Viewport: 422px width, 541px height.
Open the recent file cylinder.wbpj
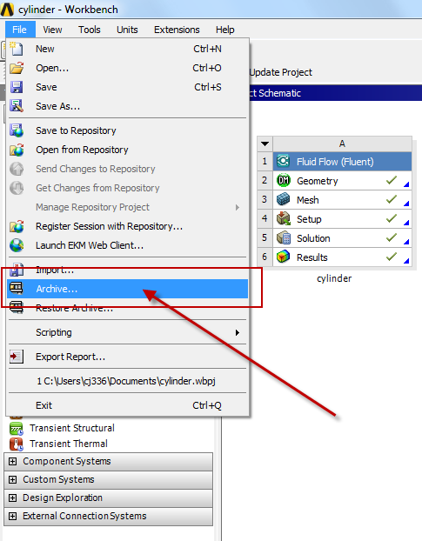pyautogui.click(x=127, y=381)
